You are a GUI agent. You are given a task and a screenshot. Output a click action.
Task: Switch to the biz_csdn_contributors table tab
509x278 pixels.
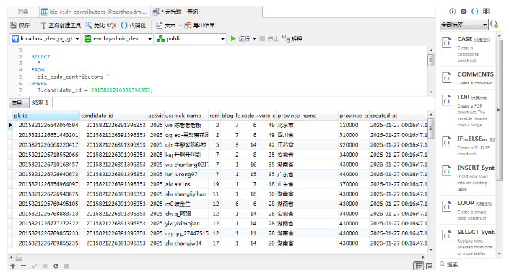pyautogui.click(x=94, y=12)
